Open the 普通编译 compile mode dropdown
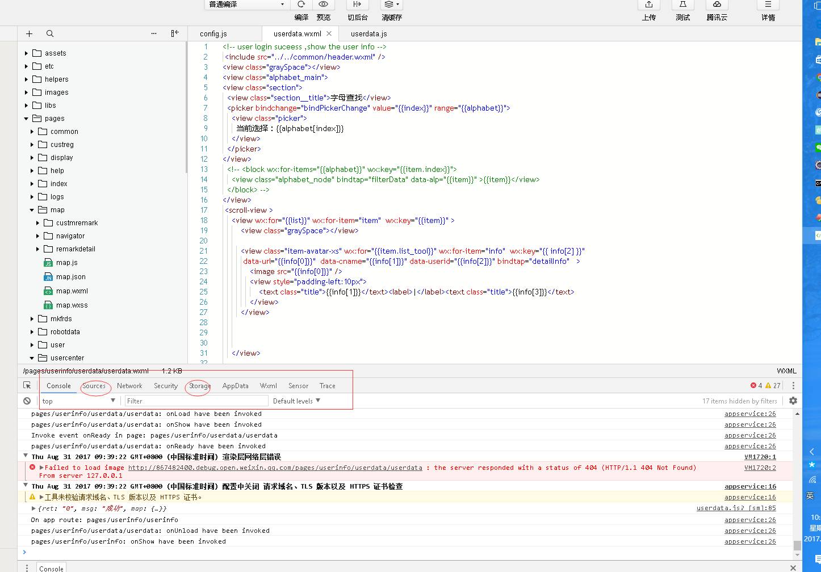 coord(246,5)
